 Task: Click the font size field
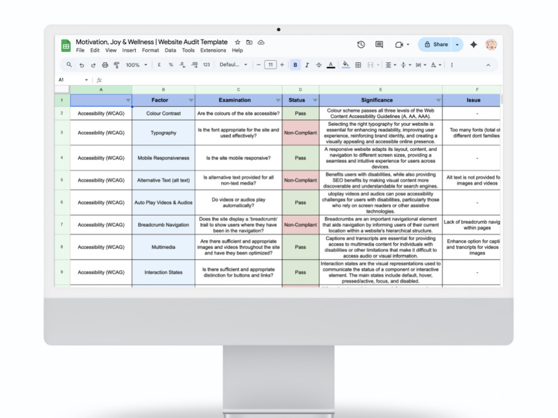pos(271,65)
